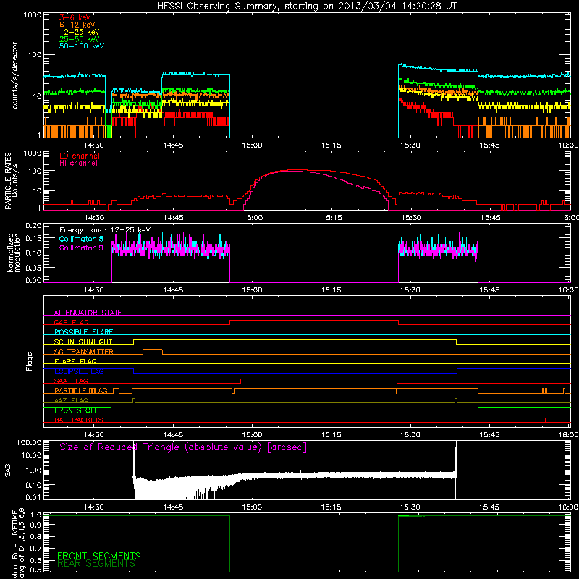Click the 'PARTICLE RATES' axis title

[x=8, y=180]
